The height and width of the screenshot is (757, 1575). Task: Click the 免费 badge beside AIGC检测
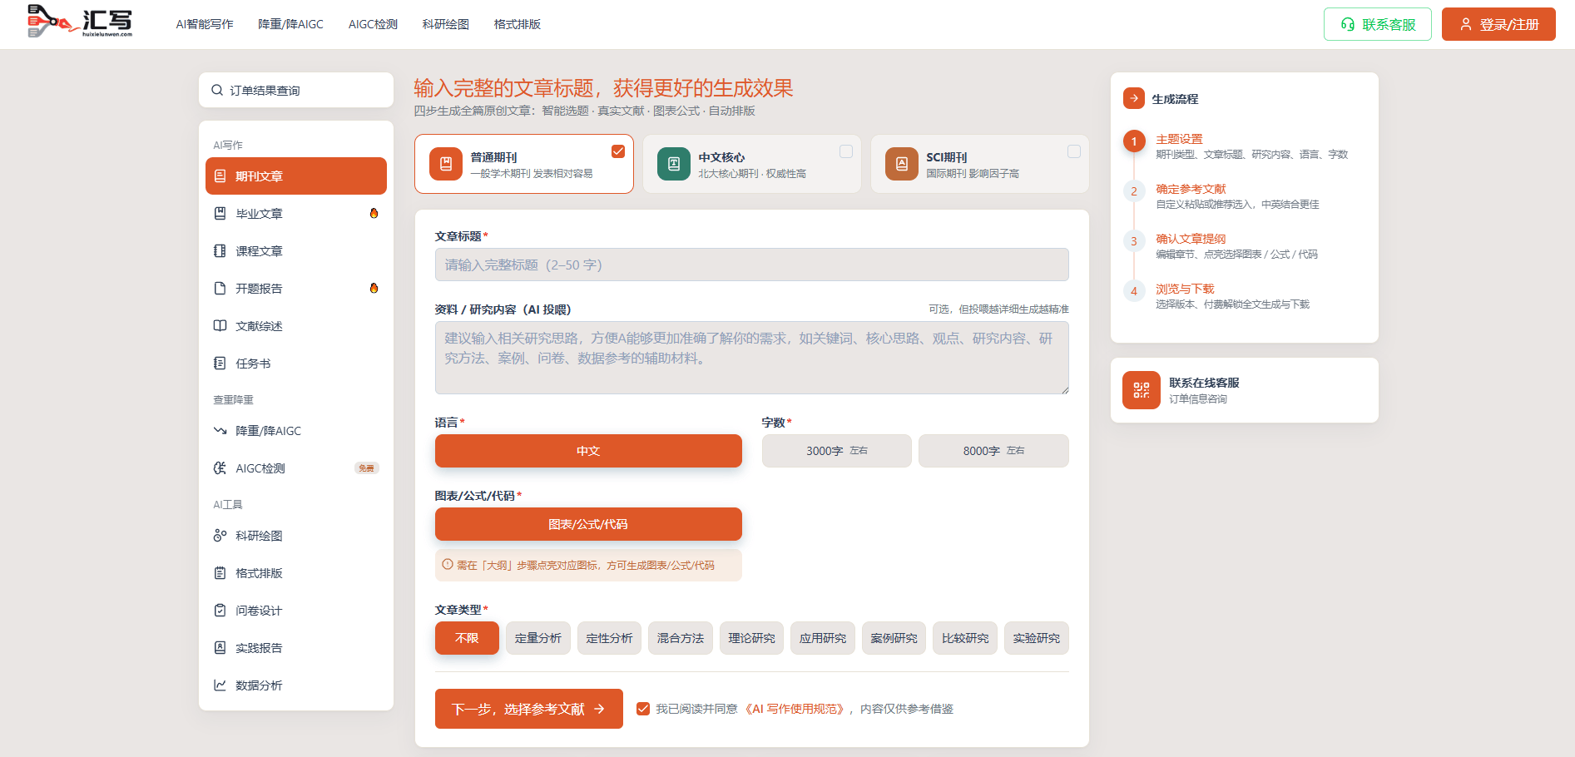click(x=367, y=468)
